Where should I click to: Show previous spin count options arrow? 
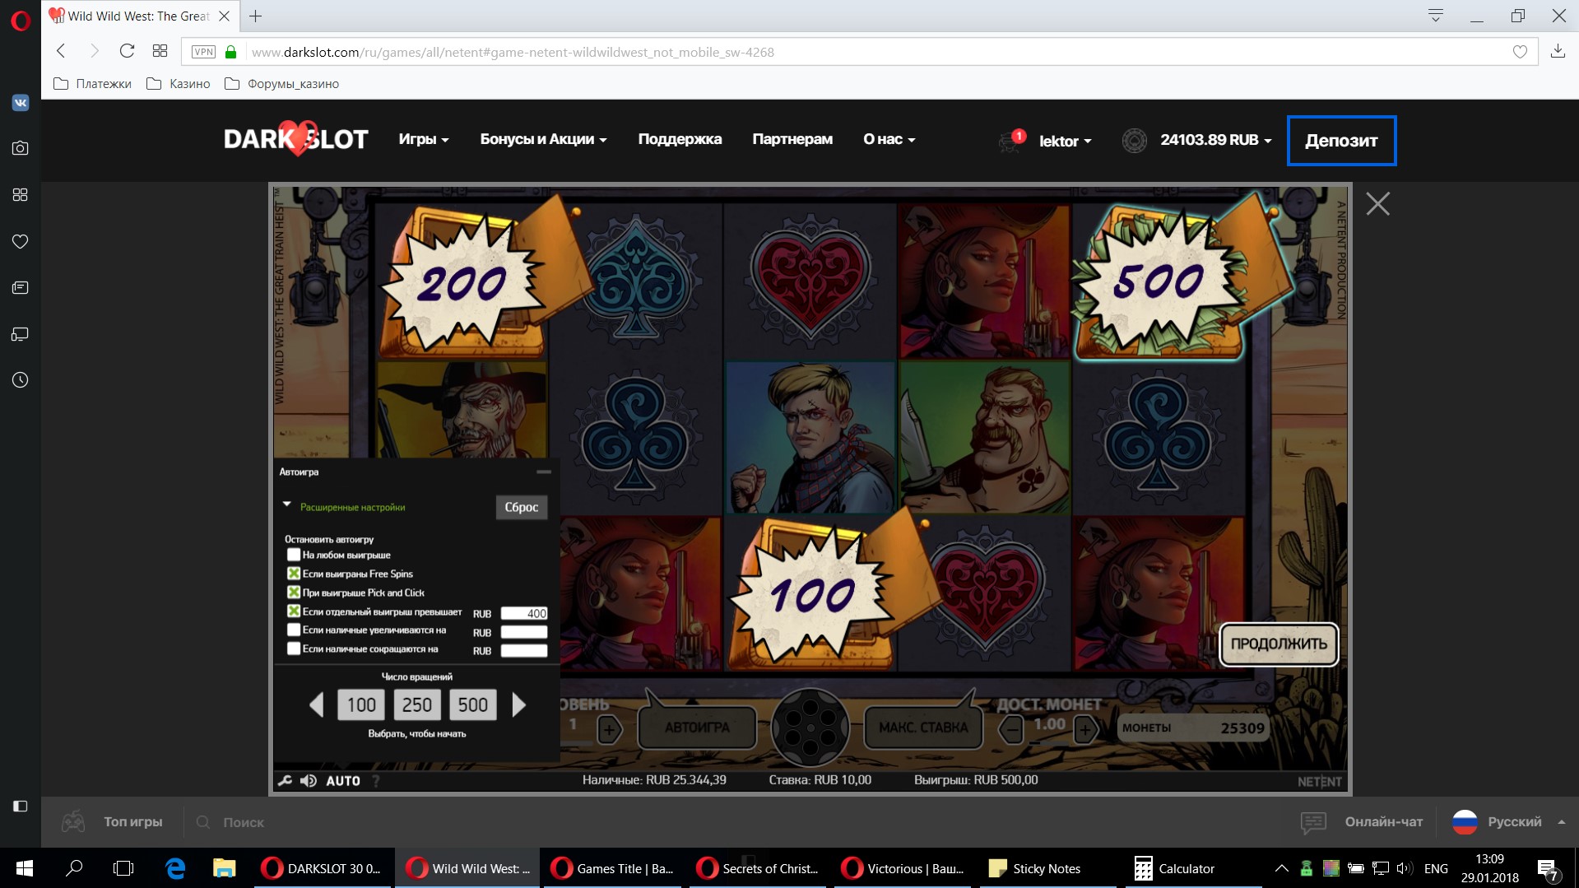point(317,704)
